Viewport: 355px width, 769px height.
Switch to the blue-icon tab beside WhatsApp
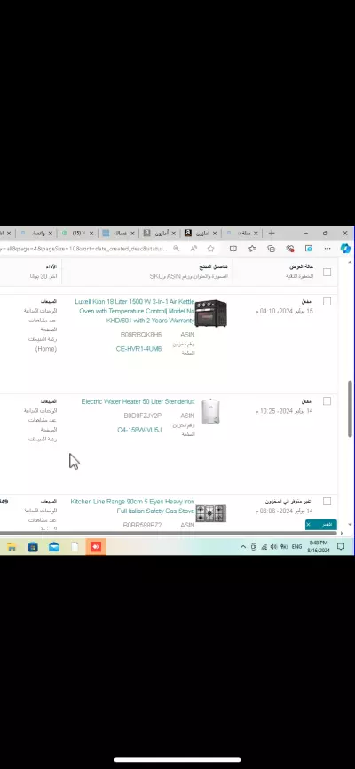point(118,234)
